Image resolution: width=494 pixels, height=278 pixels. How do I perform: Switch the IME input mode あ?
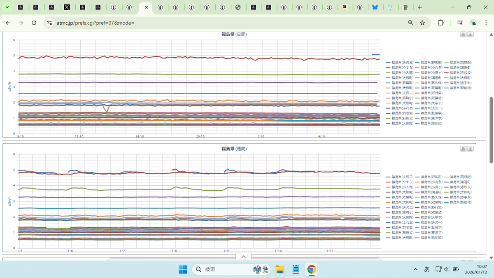[427, 269]
